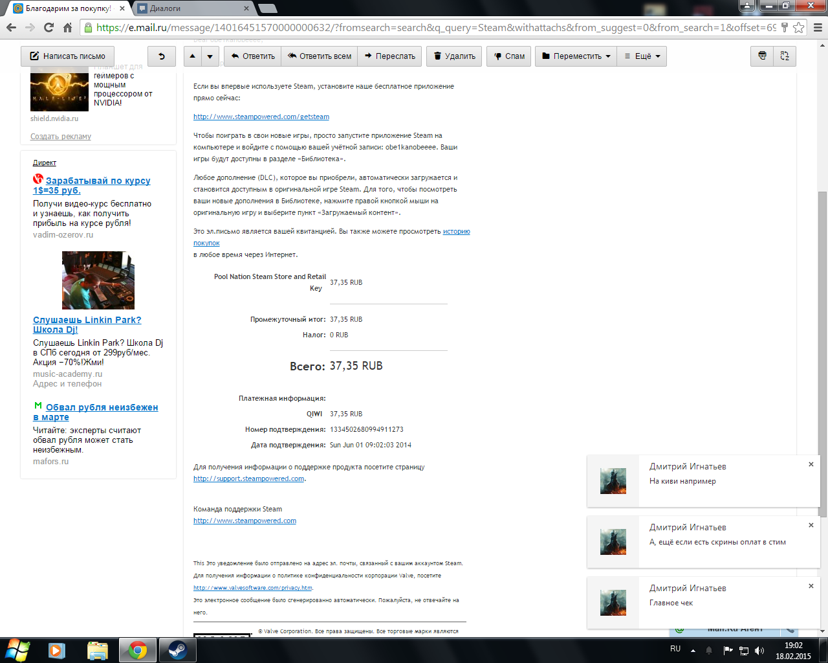Click the Директ link
Viewport: 828px width, 663px height.
(x=45, y=163)
